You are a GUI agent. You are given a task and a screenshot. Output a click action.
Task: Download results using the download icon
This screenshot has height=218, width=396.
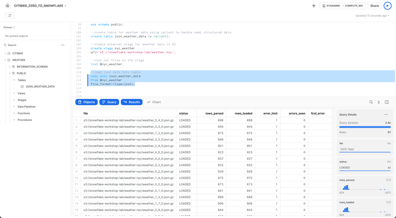379,102
